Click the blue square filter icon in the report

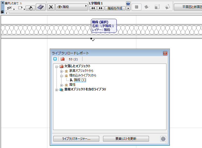click(x=55, y=59)
